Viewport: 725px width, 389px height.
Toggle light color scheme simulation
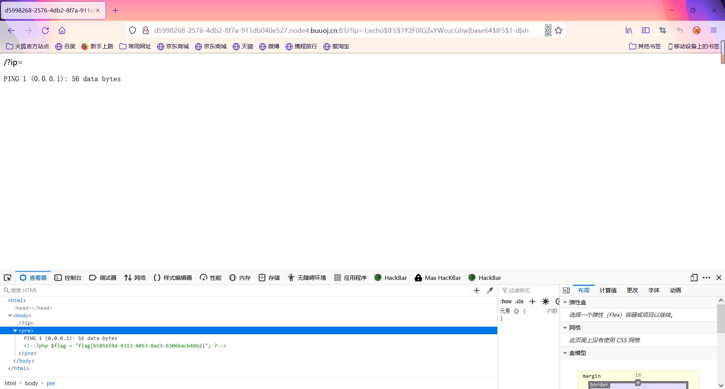[546, 301]
